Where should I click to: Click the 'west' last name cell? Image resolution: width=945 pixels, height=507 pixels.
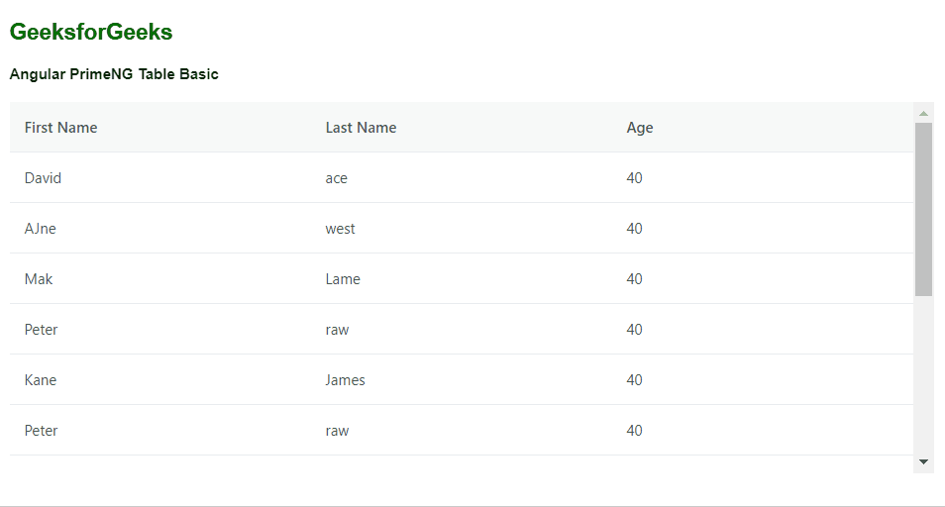tap(340, 229)
